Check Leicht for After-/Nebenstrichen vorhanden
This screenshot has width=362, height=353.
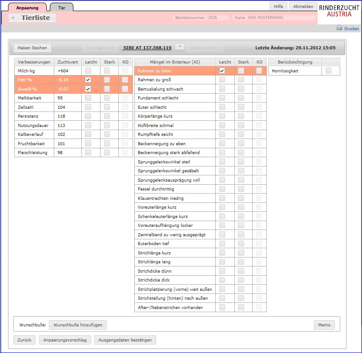(x=222, y=307)
